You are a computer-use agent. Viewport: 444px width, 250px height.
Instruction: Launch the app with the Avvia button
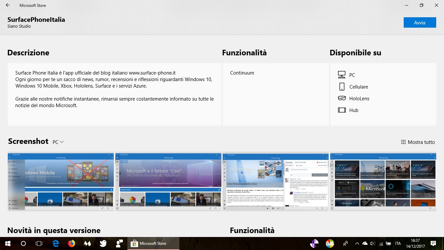click(x=420, y=22)
